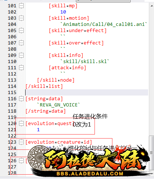Click line number 115 in the margin

(12, 93)
